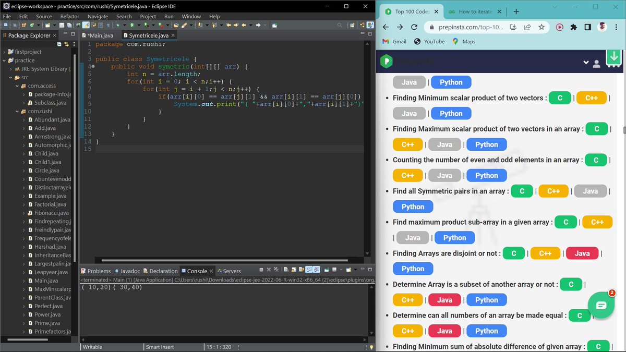Reload the page in Chrome
Image resolution: width=626 pixels, height=352 pixels.
point(414,27)
